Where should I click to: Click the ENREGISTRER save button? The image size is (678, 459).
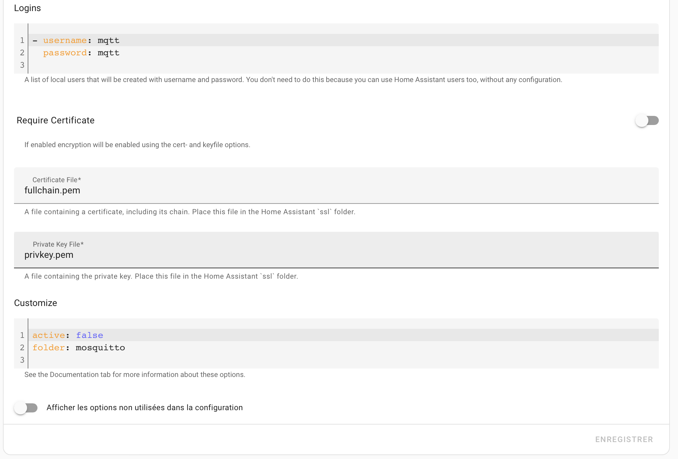[624, 439]
